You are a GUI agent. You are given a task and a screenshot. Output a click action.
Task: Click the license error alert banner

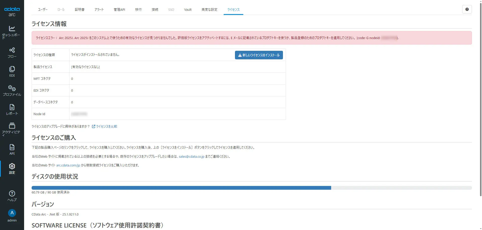tap(252, 38)
